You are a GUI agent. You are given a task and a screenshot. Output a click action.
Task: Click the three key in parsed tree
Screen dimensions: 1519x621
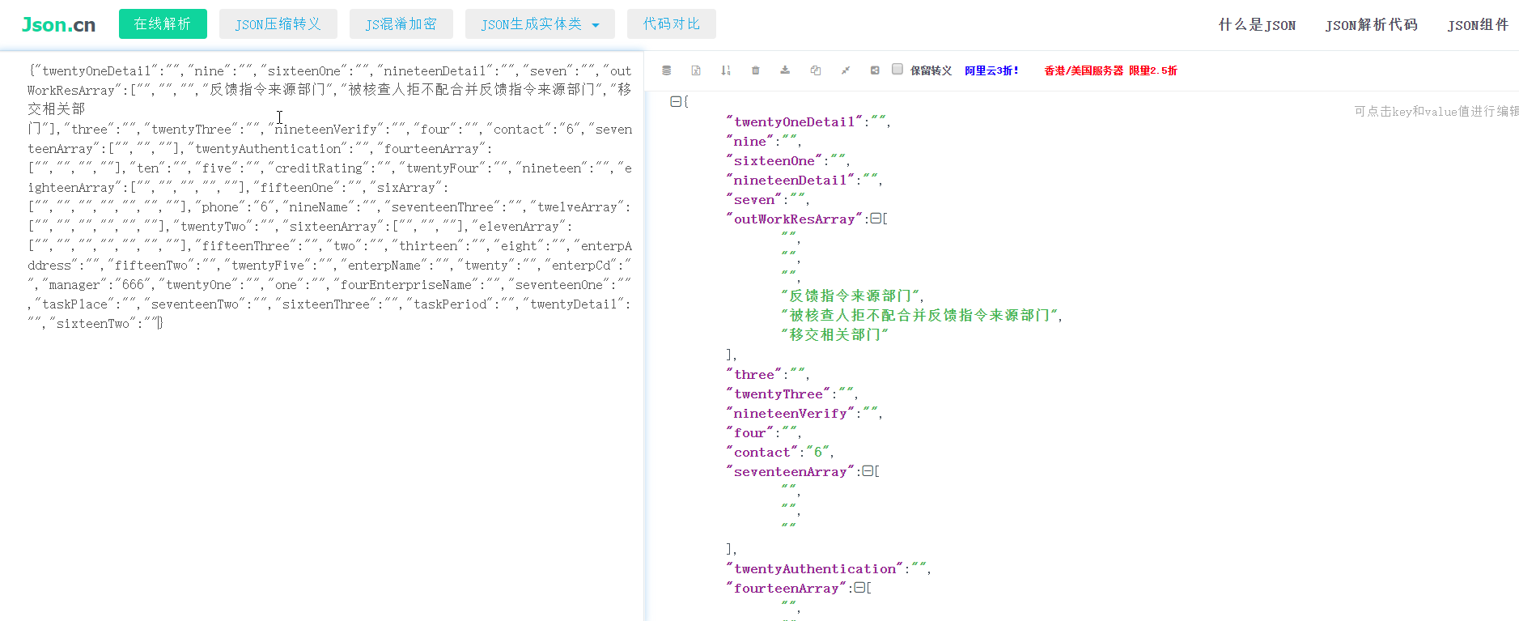[754, 374]
